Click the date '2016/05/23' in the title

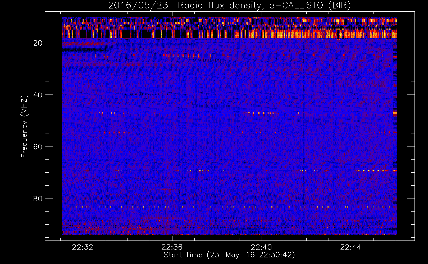(138, 6)
